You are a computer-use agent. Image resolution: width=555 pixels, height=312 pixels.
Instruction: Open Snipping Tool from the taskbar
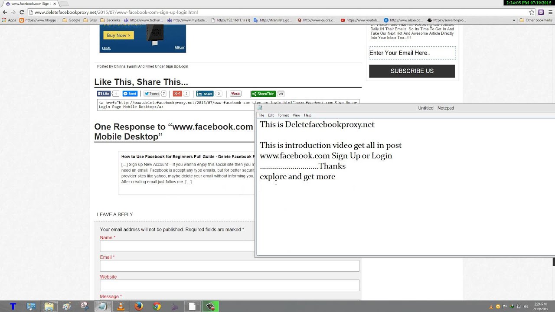(x=85, y=306)
